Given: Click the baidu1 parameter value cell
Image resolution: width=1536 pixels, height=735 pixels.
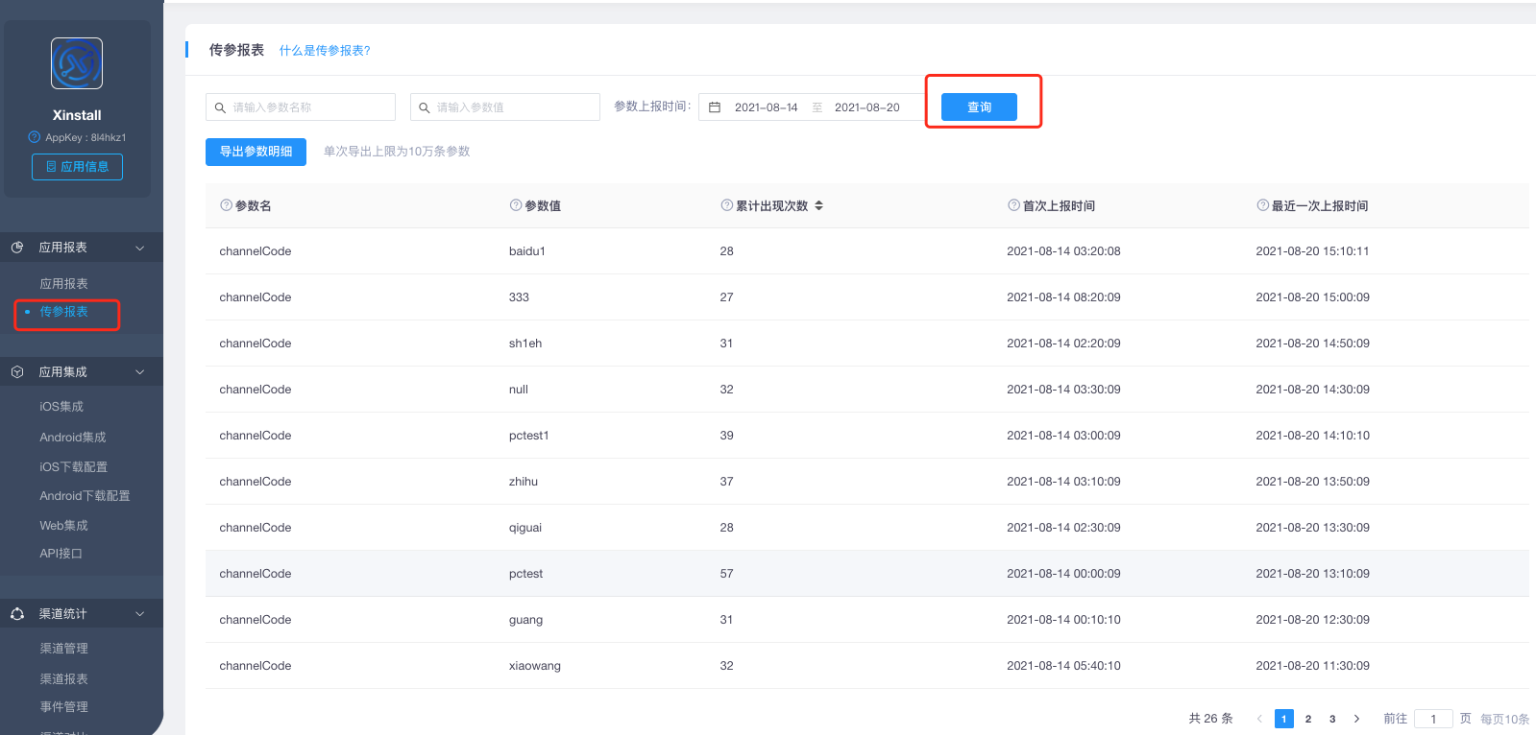Looking at the screenshot, I should coord(527,251).
